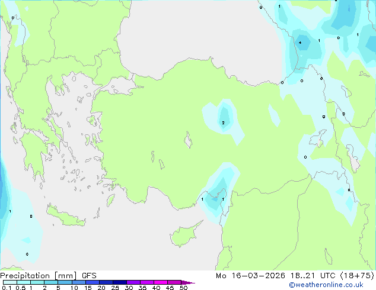Click the lightest 0.1–0.5 mm legend swatch
The height and width of the screenshot is (290, 376).
pyautogui.click(x=10, y=282)
